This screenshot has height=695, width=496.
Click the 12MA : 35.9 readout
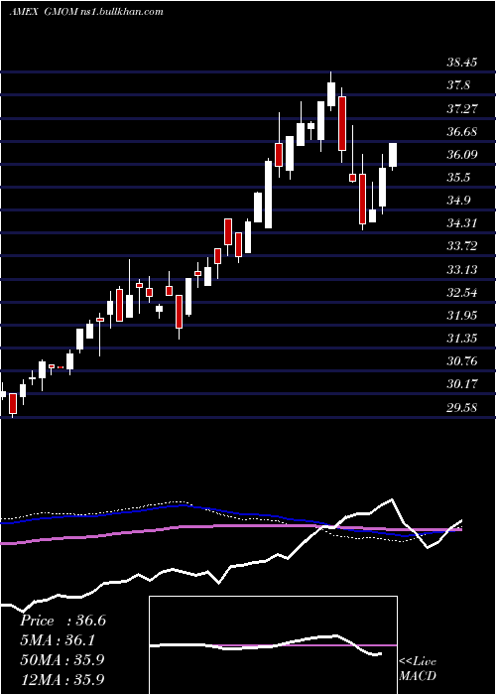(x=62, y=679)
